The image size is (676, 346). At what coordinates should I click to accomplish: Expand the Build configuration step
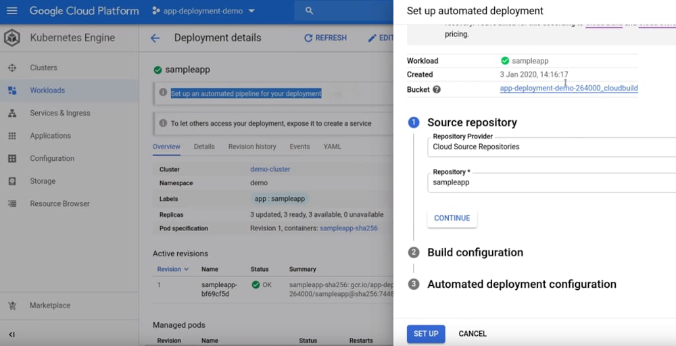[475, 253]
